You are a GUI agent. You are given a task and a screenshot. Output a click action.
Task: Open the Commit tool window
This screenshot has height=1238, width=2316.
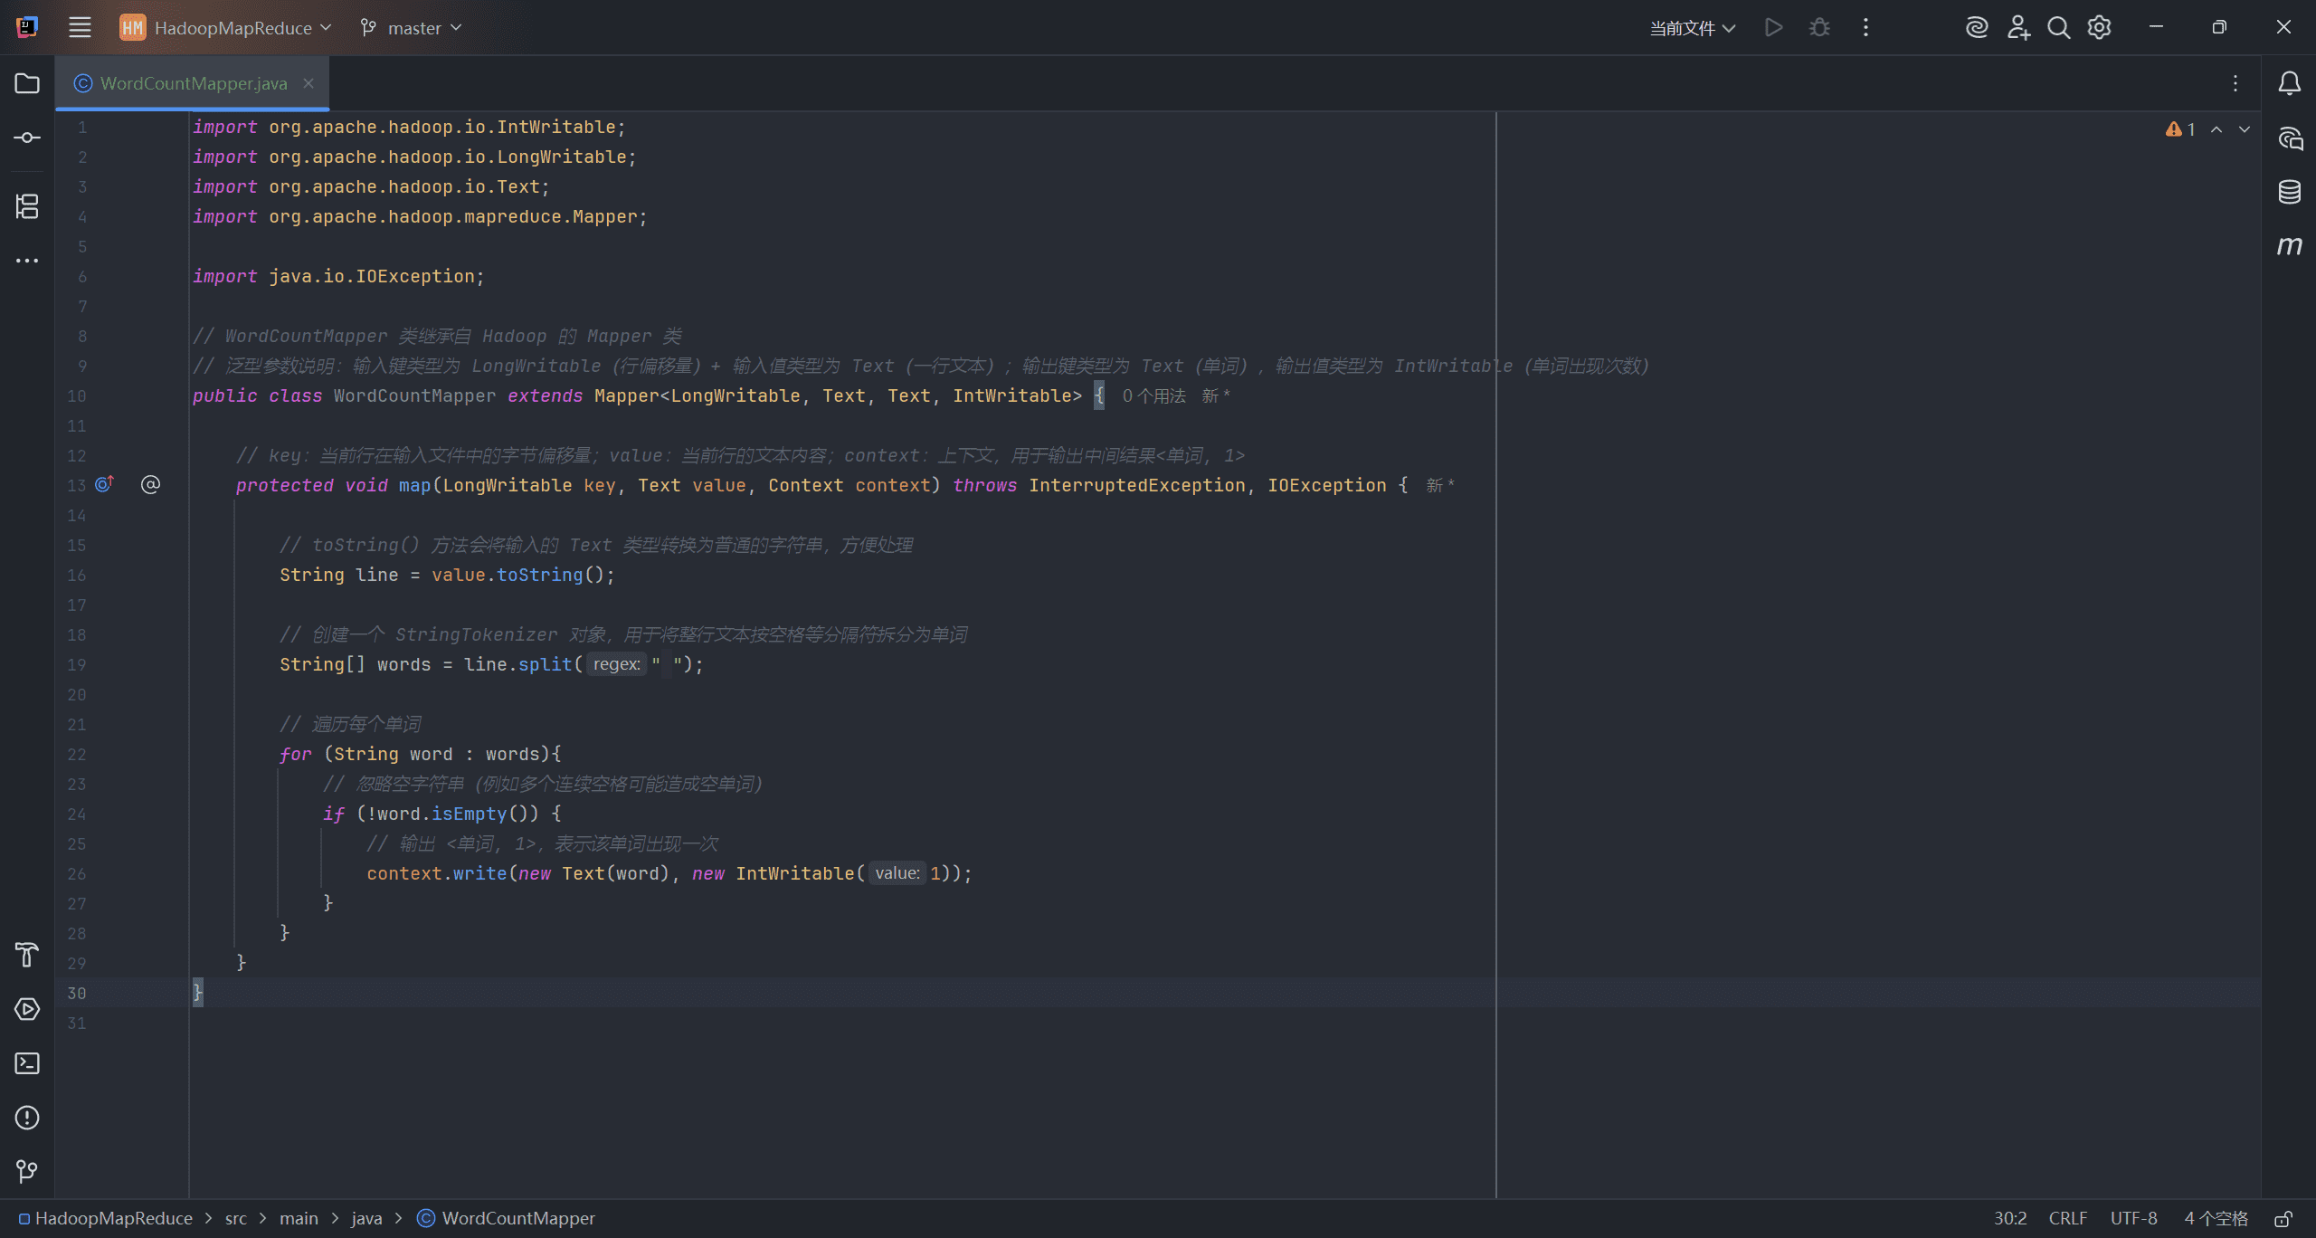27,138
